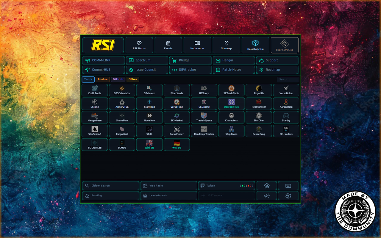Screen dimensions: 381x238
Task: Open settings with the gear icon
Action: point(288,196)
